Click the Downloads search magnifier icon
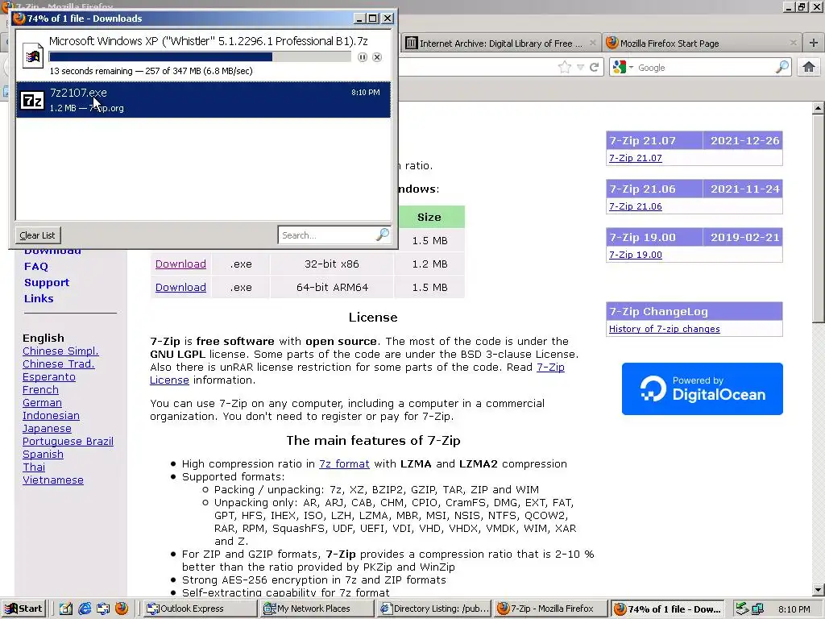This screenshot has height=619, width=825. [x=383, y=235]
